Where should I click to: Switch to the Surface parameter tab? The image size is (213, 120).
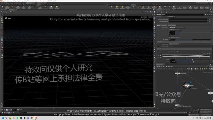[158, 25]
